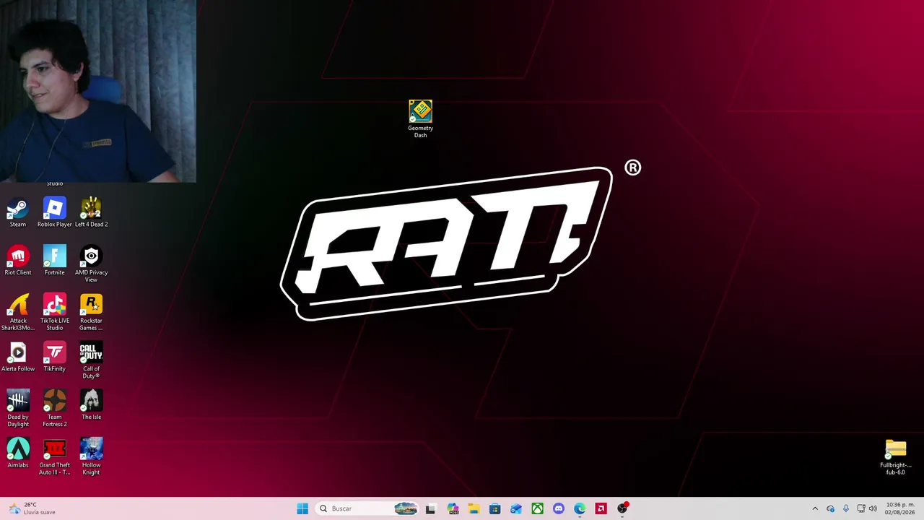Screen dimensions: 924x520
Task: Select the Hollow Knight desktop icon
Action: click(91, 457)
